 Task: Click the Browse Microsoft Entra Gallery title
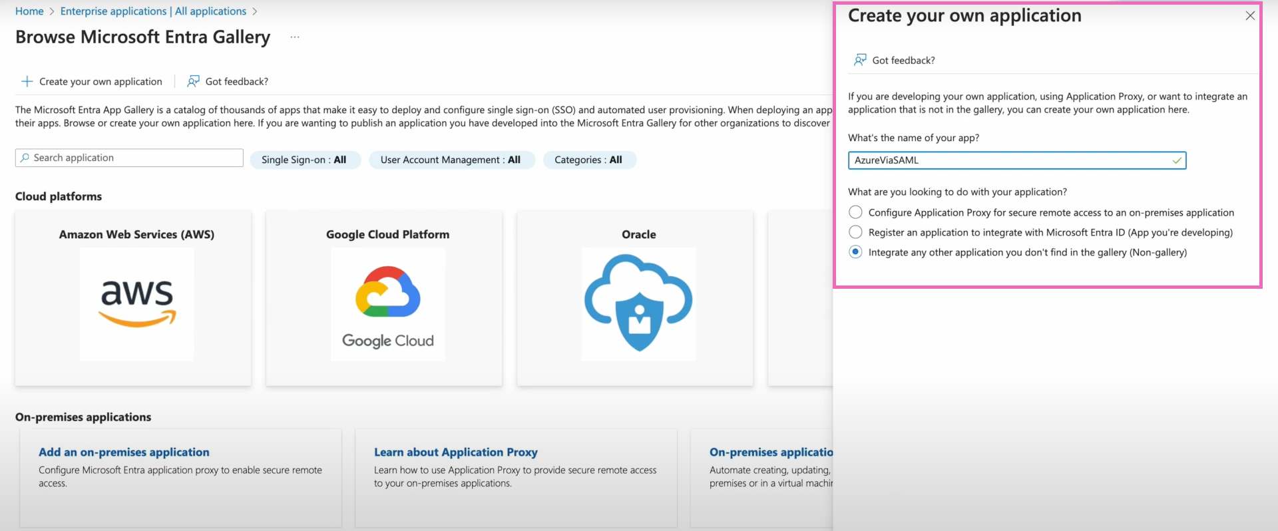click(143, 37)
